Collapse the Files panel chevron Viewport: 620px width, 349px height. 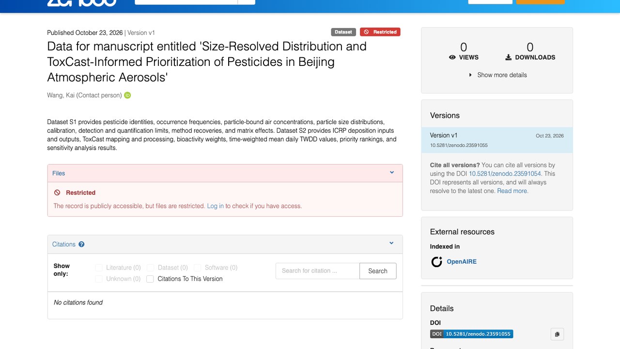point(392,173)
